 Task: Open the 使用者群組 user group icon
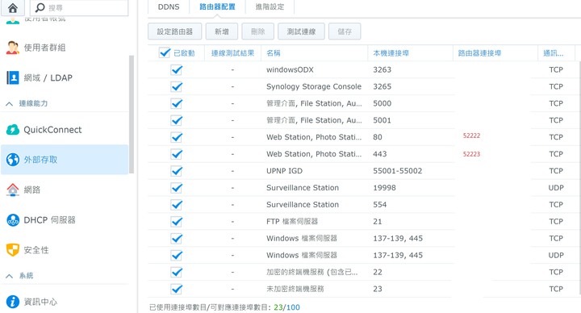tap(13, 48)
